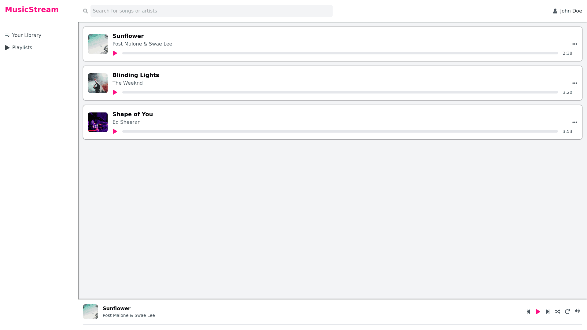Toggle repeat in the player bar
The height and width of the screenshot is (330, 587).
(567, 312)
